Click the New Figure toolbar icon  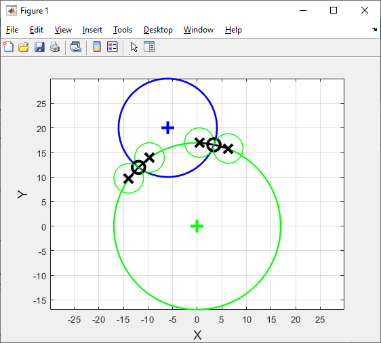point(8,47)
